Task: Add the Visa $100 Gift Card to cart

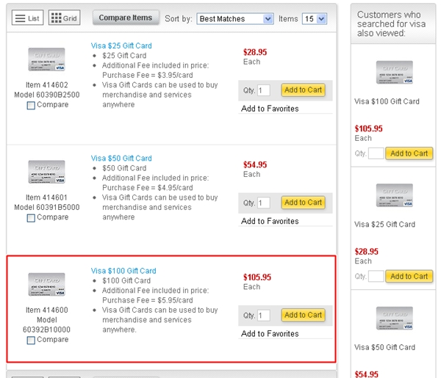Action: [x=303, y=315]
